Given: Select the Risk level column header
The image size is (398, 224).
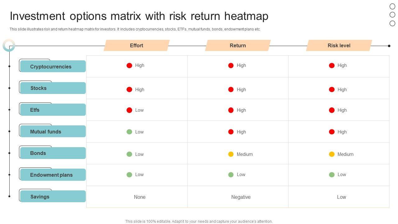Looking at the screenshot, I should click(x=339, y=46).
